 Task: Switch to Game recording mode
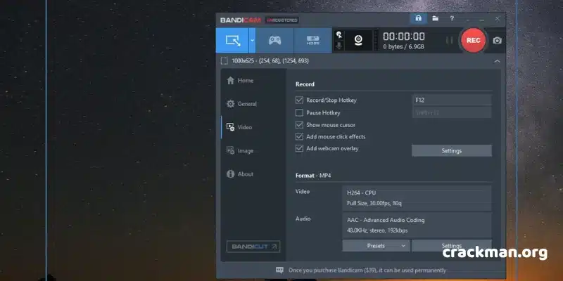click(274, 40)
